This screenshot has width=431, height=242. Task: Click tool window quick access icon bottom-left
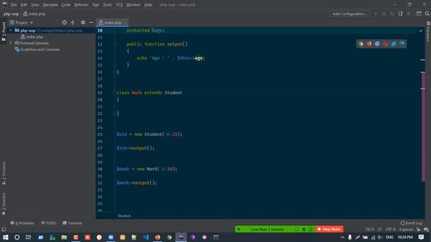click(4, 229)
